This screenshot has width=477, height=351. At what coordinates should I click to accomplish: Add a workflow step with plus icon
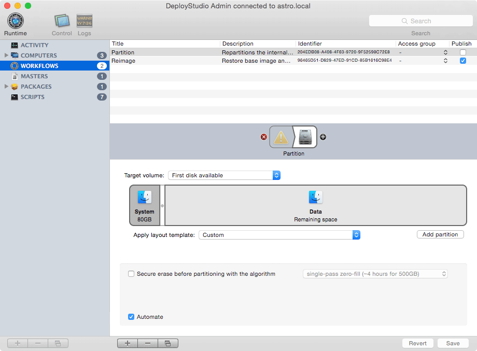coord(323,137)
